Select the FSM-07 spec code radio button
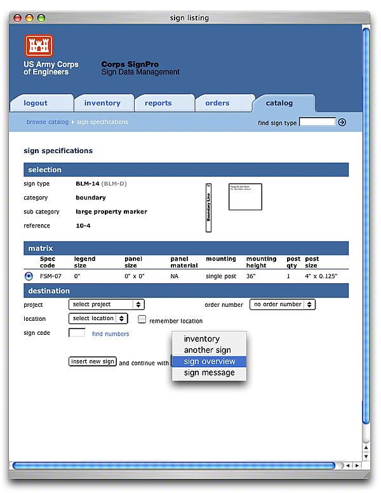This screenshot has width=381, height=493. pyautogui.click(x=29, y=276)
